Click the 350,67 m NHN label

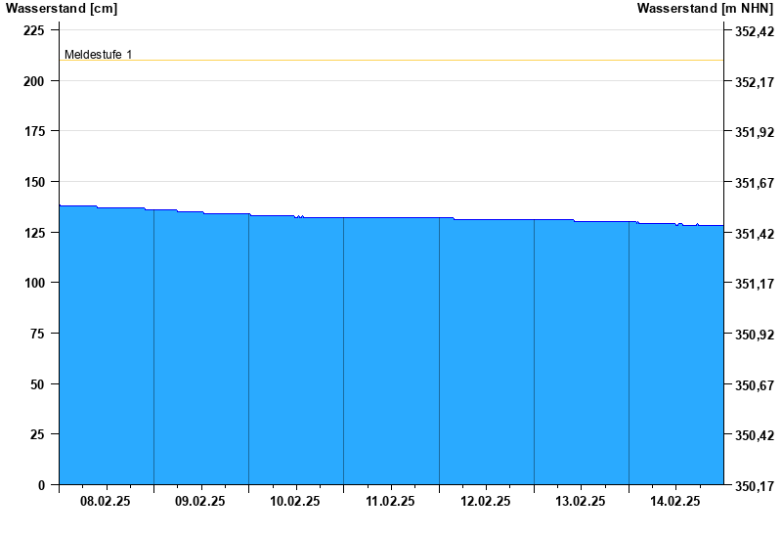pos(755,385)
